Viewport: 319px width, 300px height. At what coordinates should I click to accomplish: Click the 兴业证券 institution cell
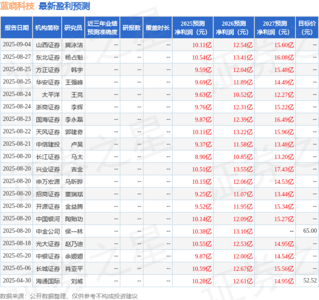48,170
